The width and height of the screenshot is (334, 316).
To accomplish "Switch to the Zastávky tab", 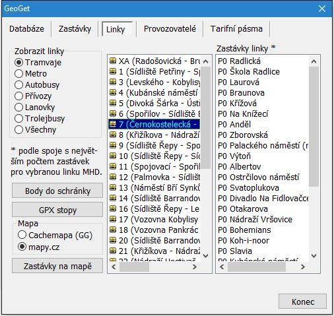I will [x=75, y=29].
